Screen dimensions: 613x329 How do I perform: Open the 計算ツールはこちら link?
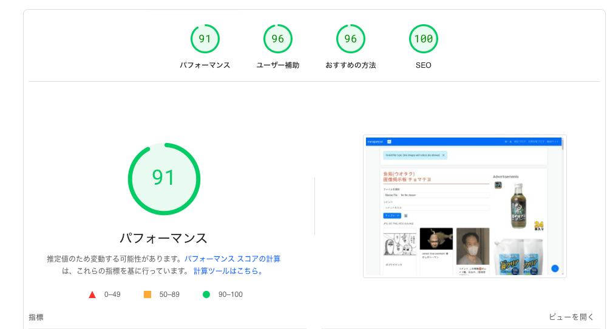[x=228, y=271]
